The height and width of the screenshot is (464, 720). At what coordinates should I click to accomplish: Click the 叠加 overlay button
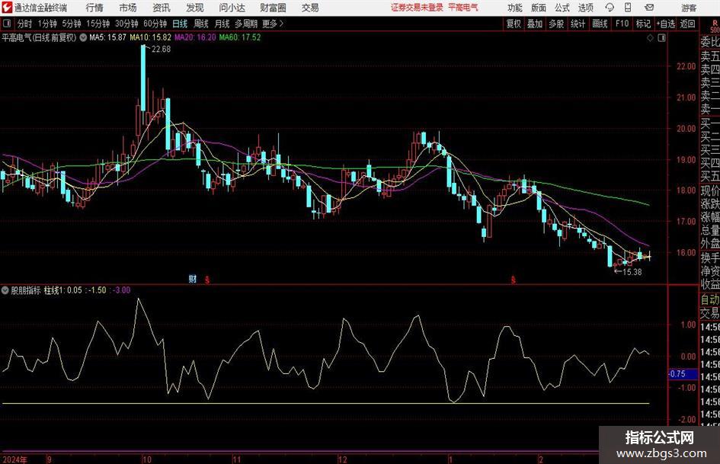[x=535, y=24]
